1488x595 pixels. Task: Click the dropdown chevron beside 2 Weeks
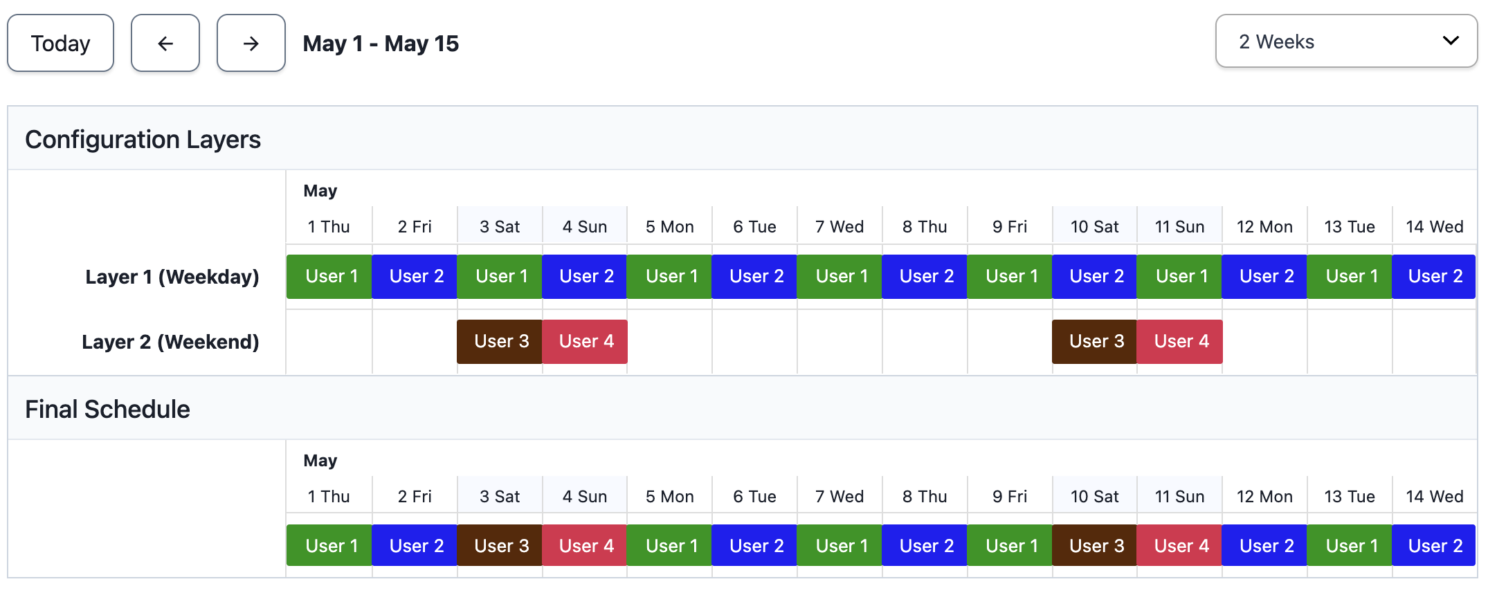[1450, 42]
